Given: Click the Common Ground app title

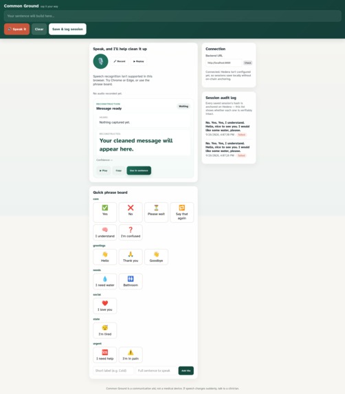Looking at the screenshot, I should pyautogui.click(x=21, y=6).
